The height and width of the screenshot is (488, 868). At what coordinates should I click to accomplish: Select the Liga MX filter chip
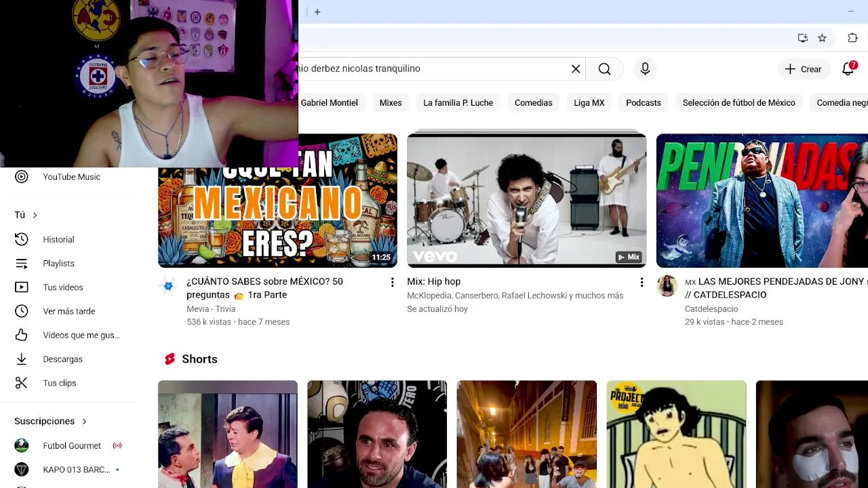[x=589, y=102]
